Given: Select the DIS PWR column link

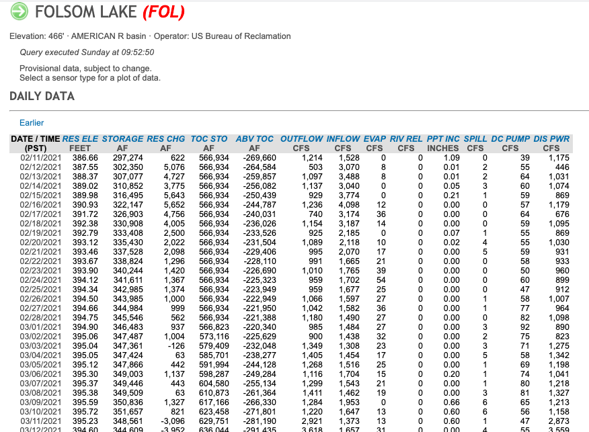Looking at the screenshot, I should click(551, 139).
